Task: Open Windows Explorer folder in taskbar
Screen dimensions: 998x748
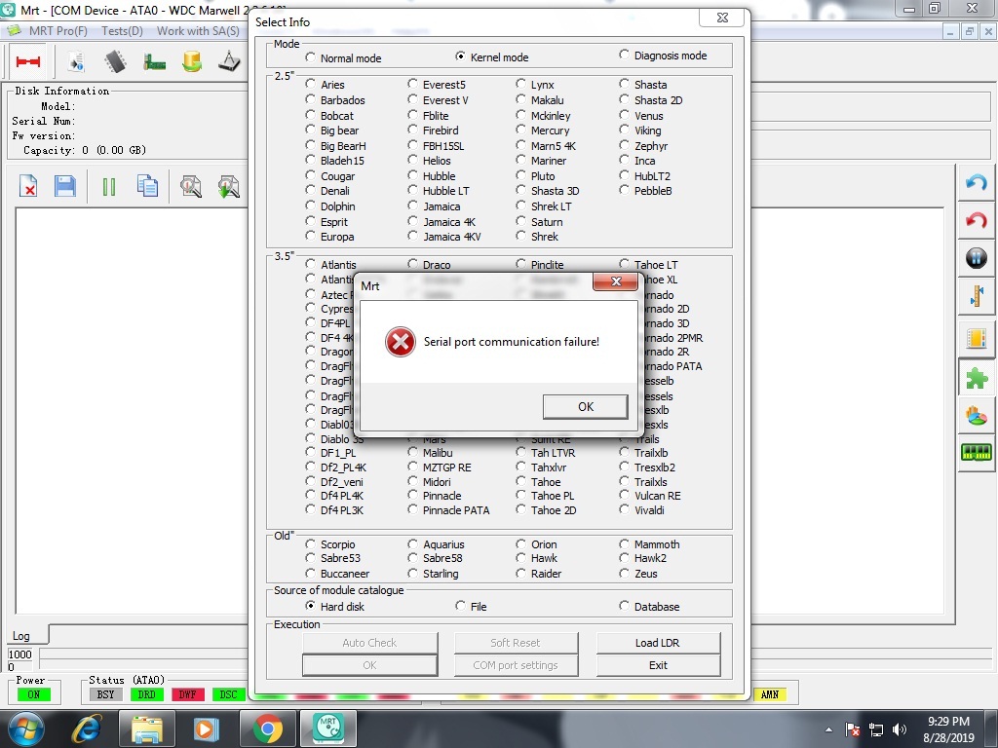Action: coord(146,729)
